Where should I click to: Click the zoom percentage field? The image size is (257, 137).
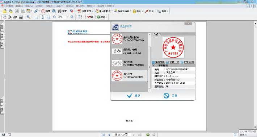[62, 17]
